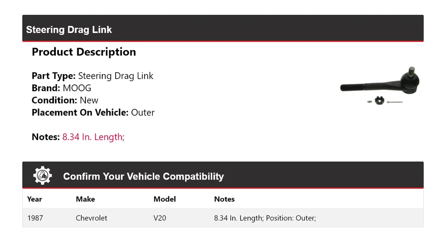446x242 pixels.
Task: Select the Steering Drag Link header bar
Action: (x=223, y=29)
